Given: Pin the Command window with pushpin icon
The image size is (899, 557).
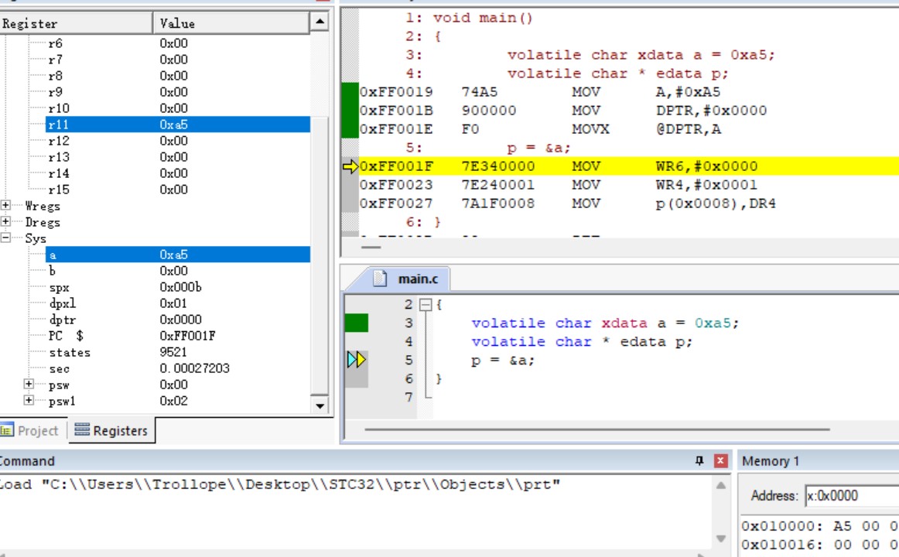Looking at the screenshot, I should (x=699, y=461).
